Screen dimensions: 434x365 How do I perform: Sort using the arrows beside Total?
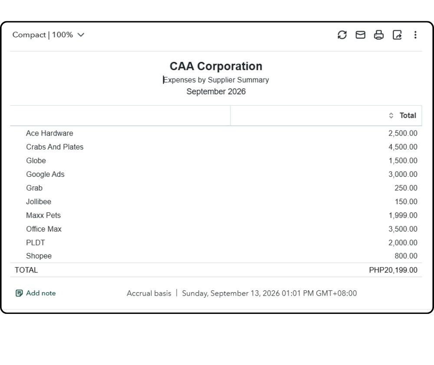click(x=391, y=115)
